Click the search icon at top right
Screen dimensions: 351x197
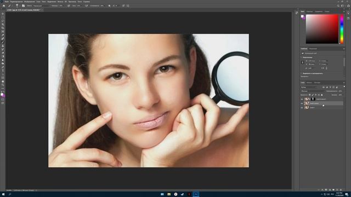pyautogui.click(x=338, y=6)
